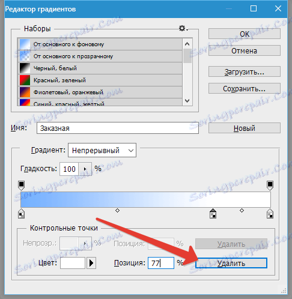Viewport: 292px width, 299px height.
Task: Click the Цвет color swatch
Action: pyautogui.click(x=73, y=263)
